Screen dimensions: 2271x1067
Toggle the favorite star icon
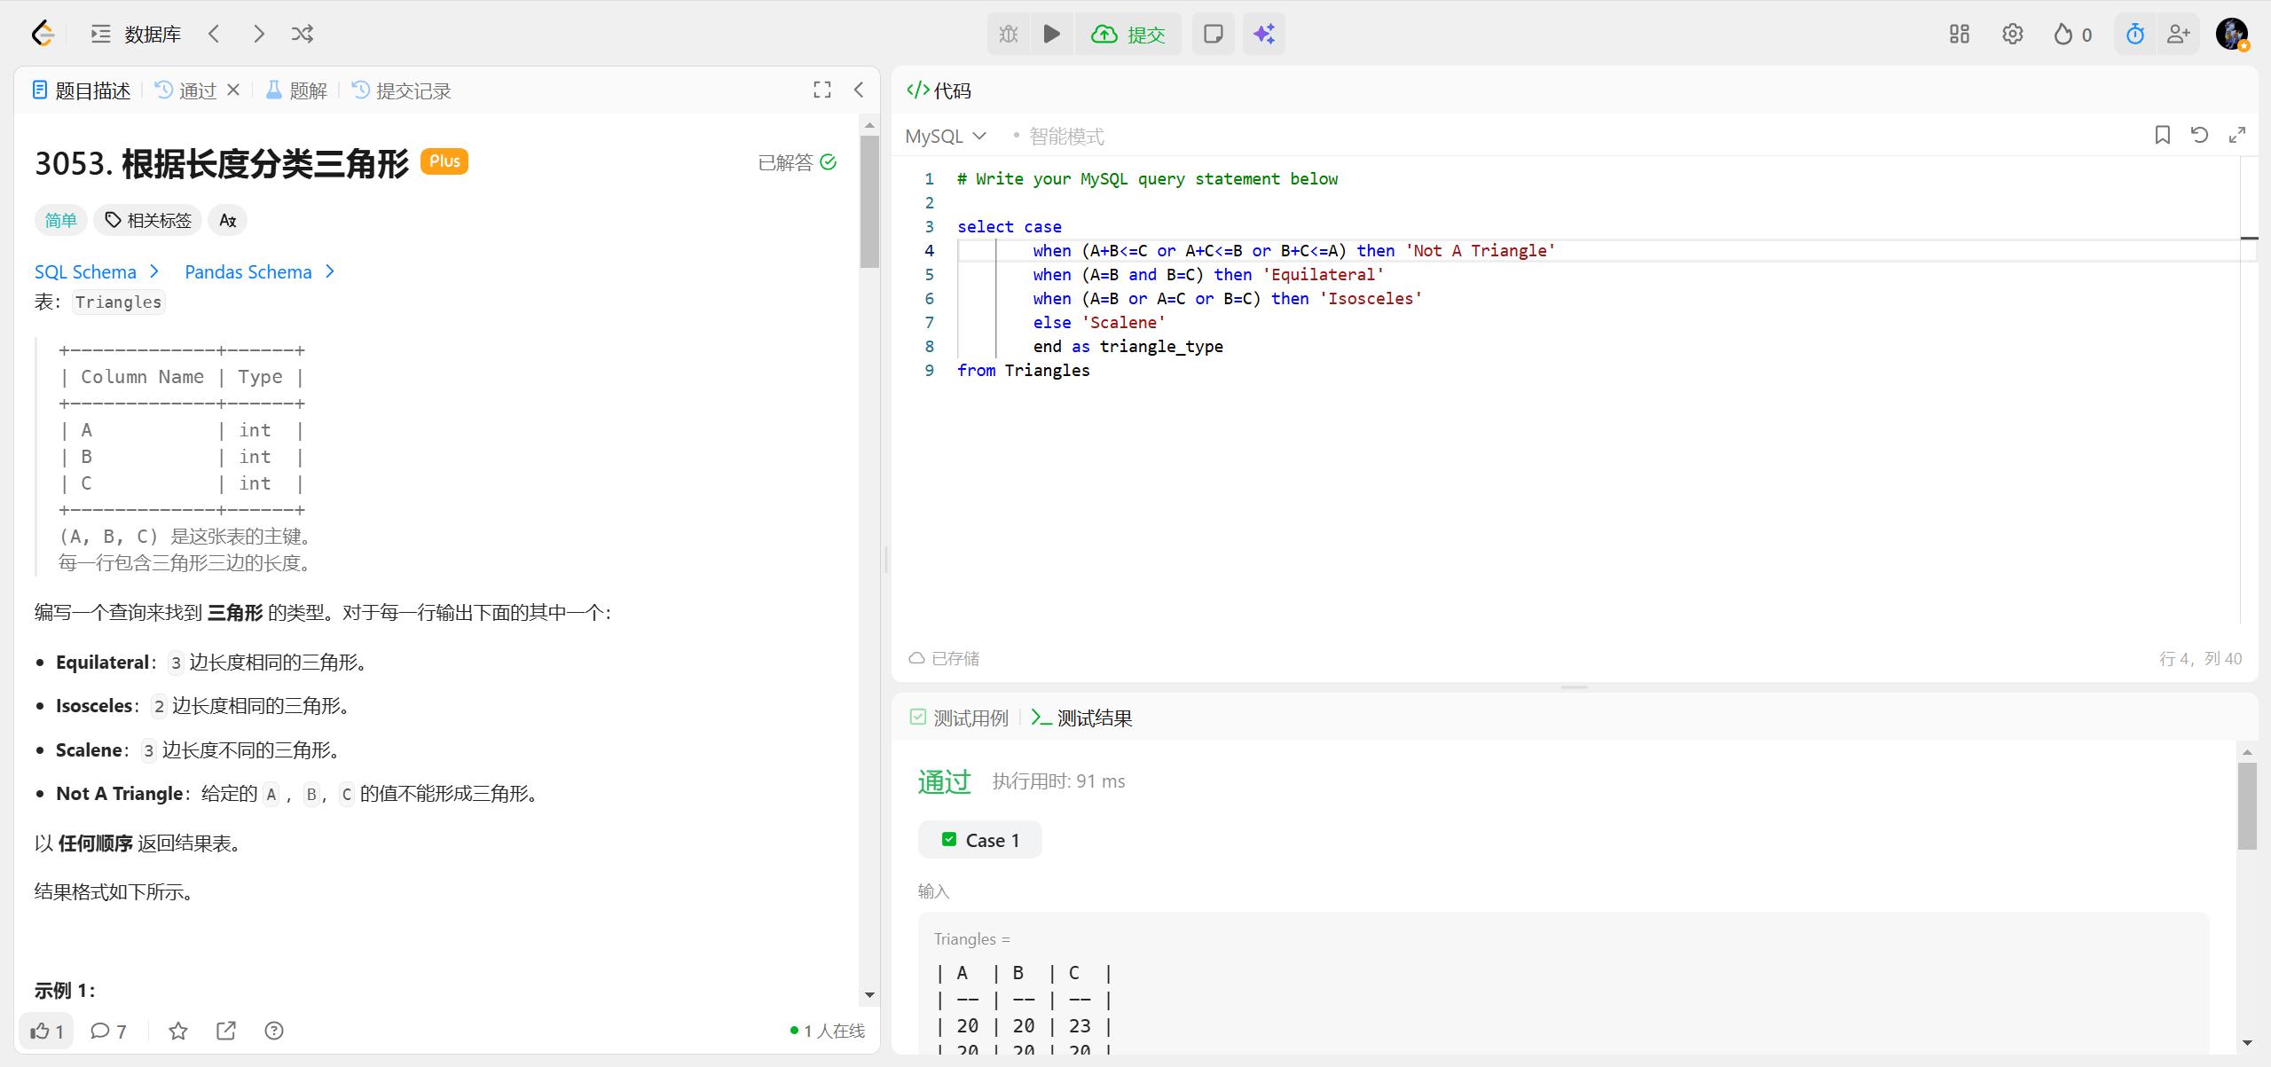click(178, 1031)
